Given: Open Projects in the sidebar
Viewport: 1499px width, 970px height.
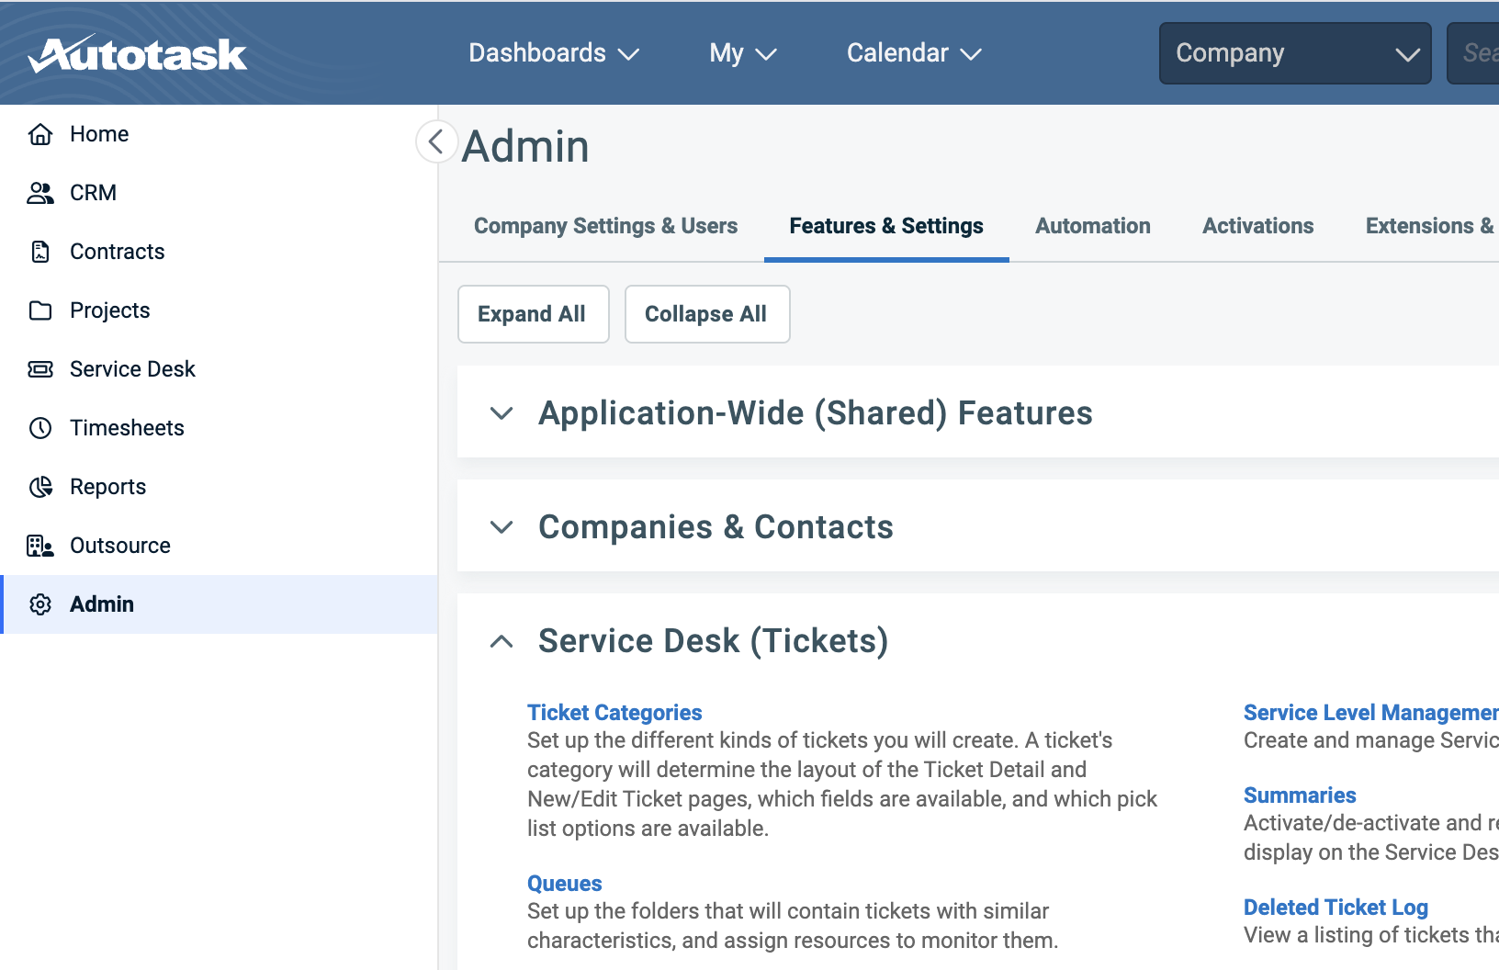Looking at the screenshot, I should click(x=219, y=310).
